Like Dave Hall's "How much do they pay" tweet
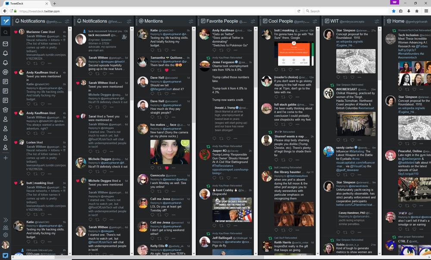 point(166,117)
